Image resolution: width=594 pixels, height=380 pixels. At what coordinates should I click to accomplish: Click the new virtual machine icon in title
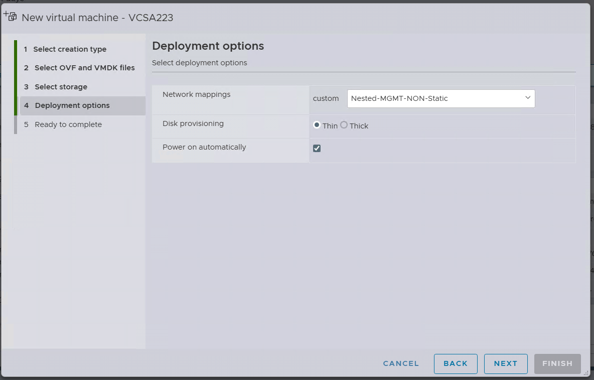click(x=10, y=16)
